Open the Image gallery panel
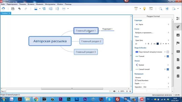This screenshot has width=182, height=102. pos(178,35)
